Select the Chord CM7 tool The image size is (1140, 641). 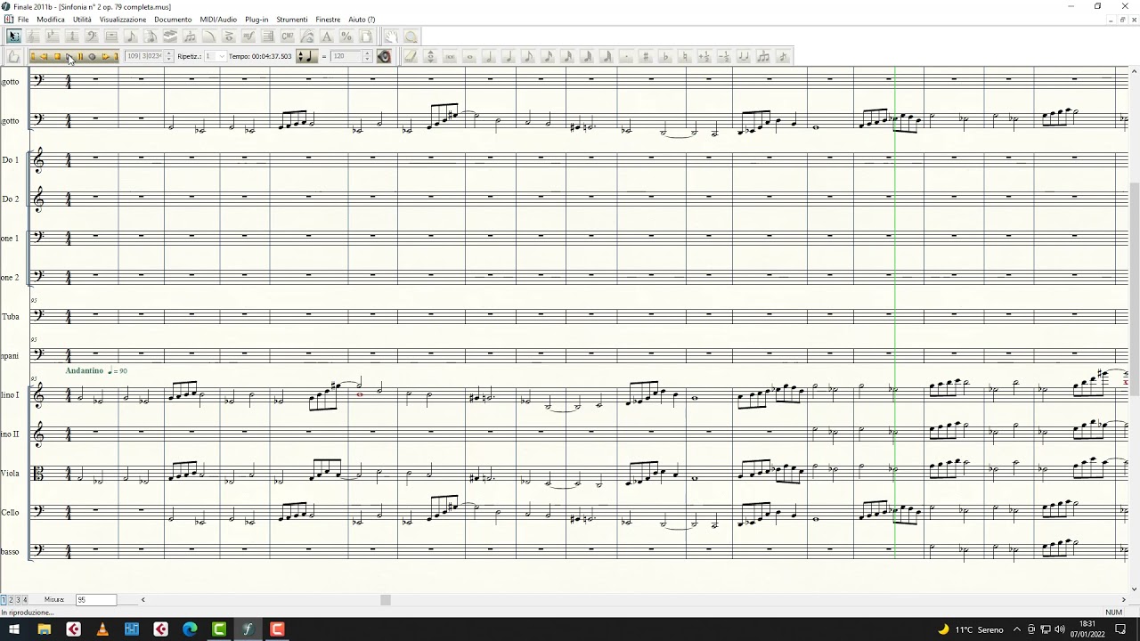pyautogui.click(x=288, y=37)
